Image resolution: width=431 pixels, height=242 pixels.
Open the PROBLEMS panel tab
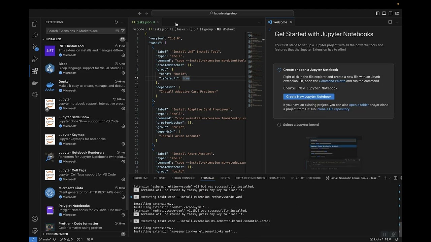pyautogui.click(x=141, y=178)
